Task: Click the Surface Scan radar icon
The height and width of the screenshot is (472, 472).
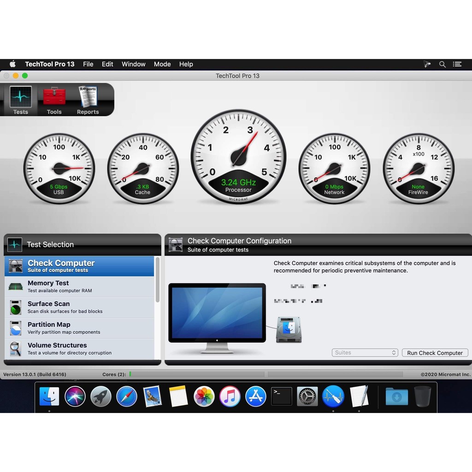Action: 16,307
